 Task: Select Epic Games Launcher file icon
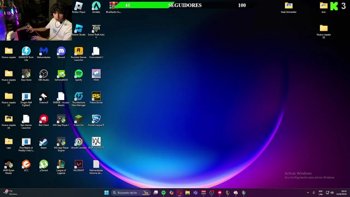[x=26, y=122]
